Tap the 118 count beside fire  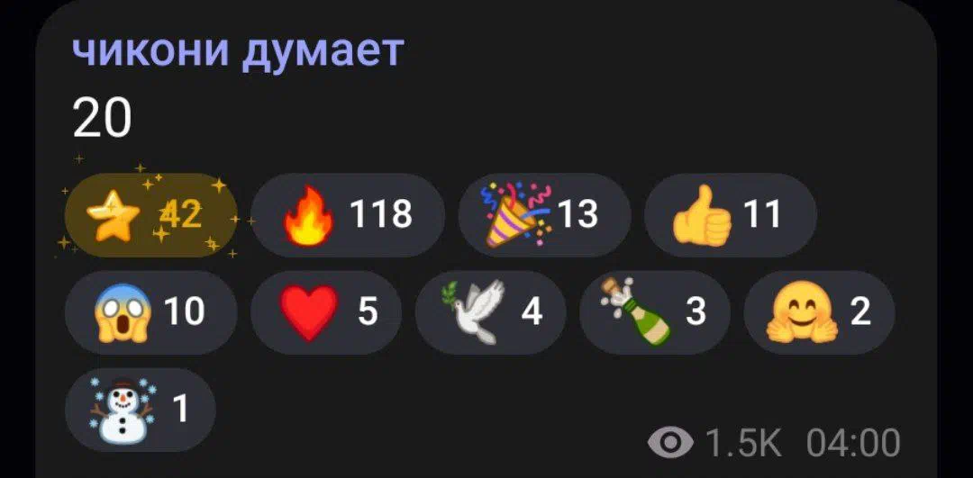381,214
